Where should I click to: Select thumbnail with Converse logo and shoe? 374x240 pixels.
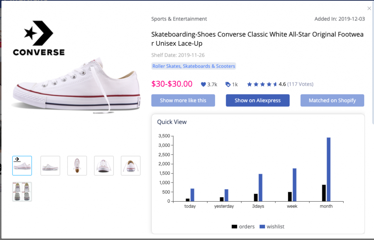click(x=22, y=166)
